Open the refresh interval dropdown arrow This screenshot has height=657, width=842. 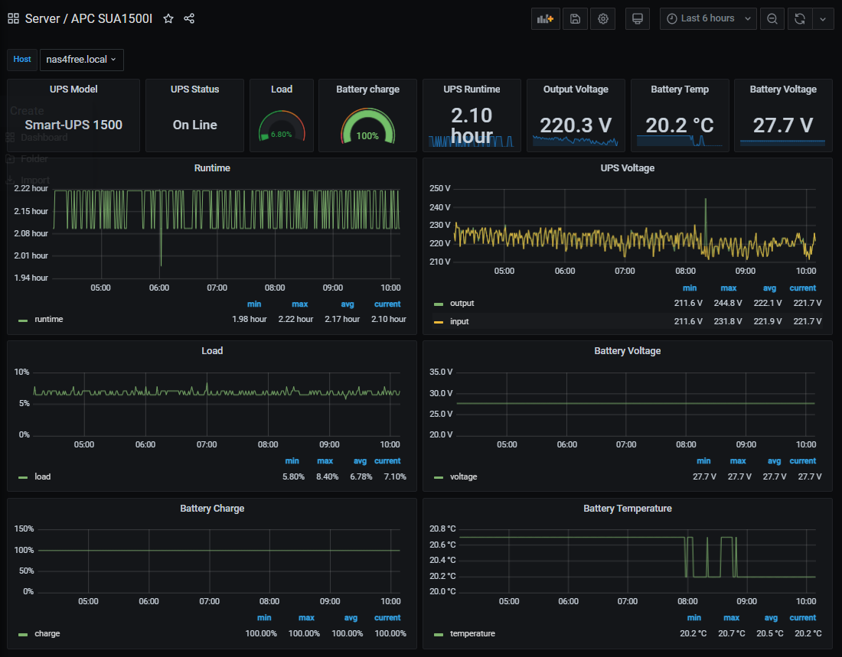click(823, 19)
